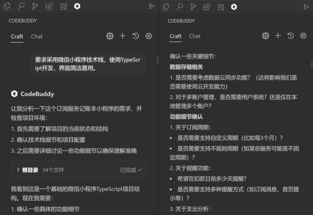Open settings gear in left CodeBuddy panel
Viewport: 313px width, 215px height.
(110, 36)
